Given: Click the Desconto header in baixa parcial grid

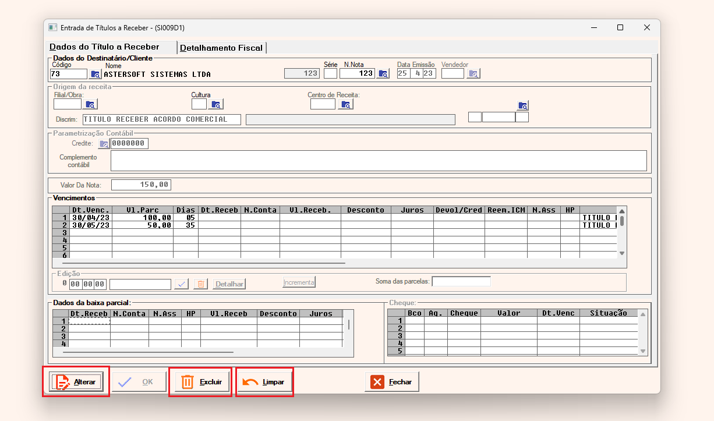Looking at the screenshot, I should click(x=278, y=313).
